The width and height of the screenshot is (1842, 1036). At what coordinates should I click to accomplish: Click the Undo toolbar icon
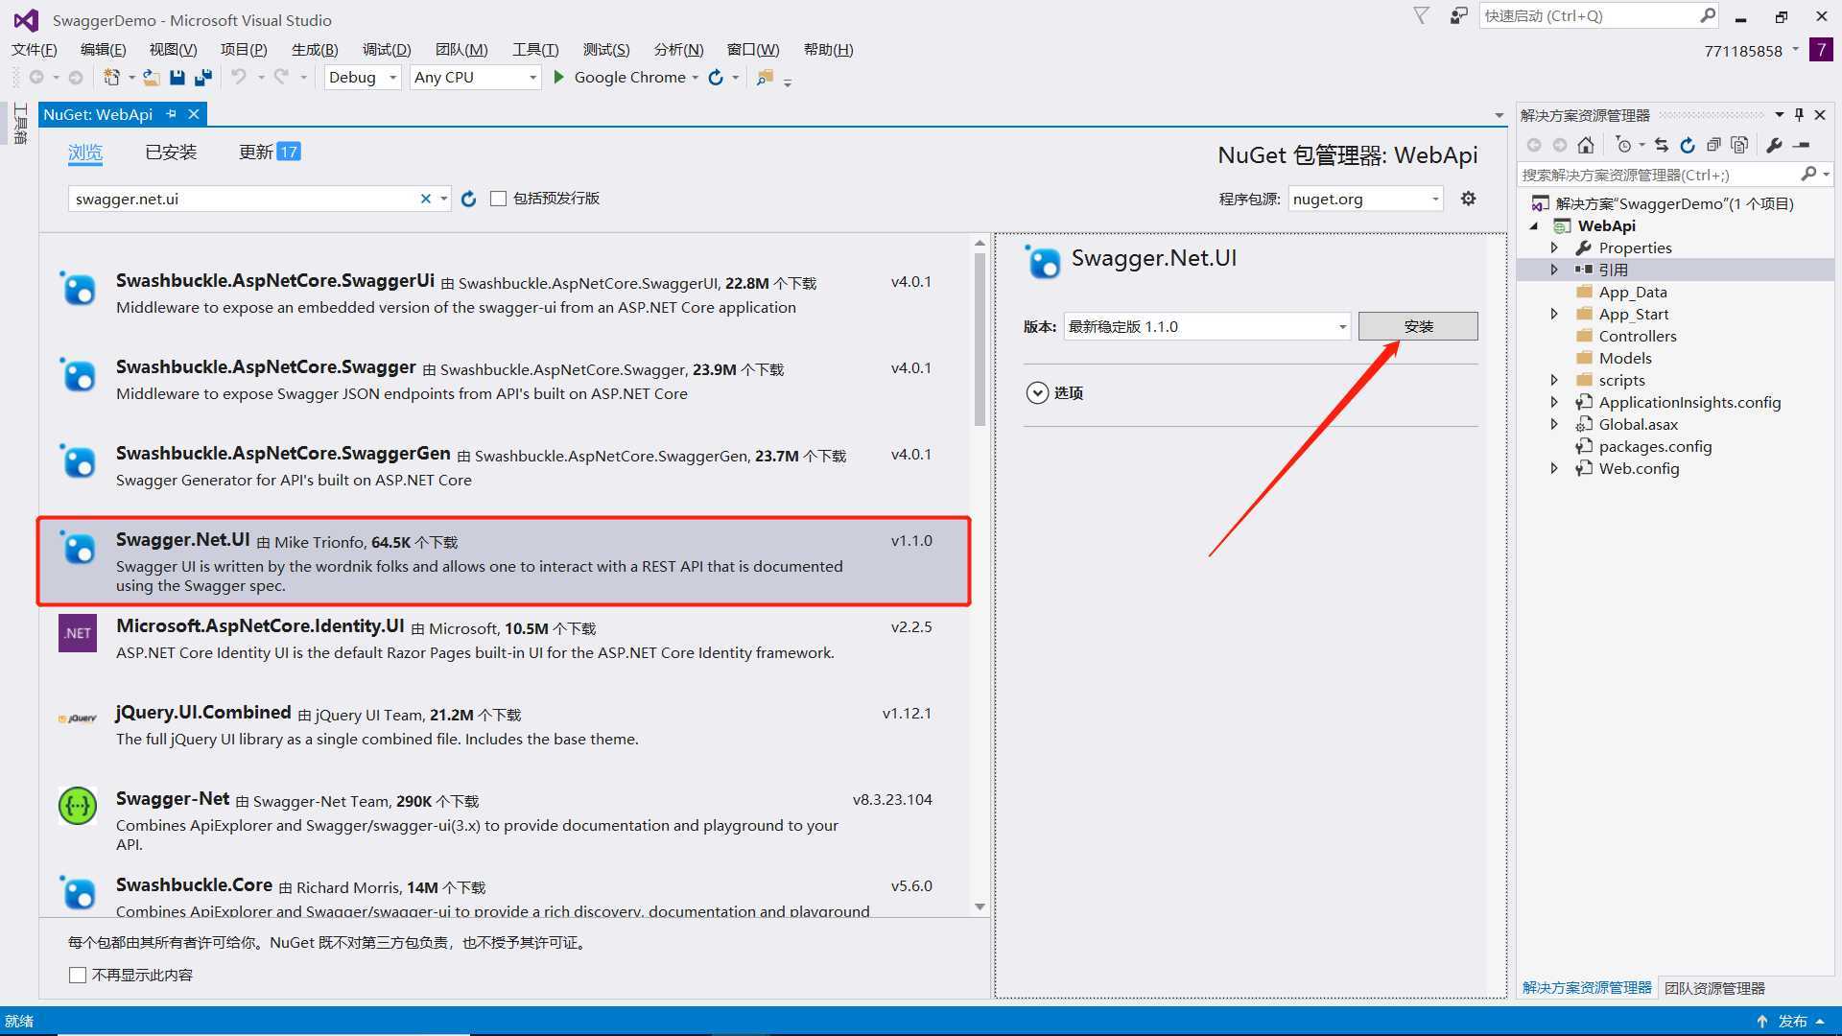[239, 77]
